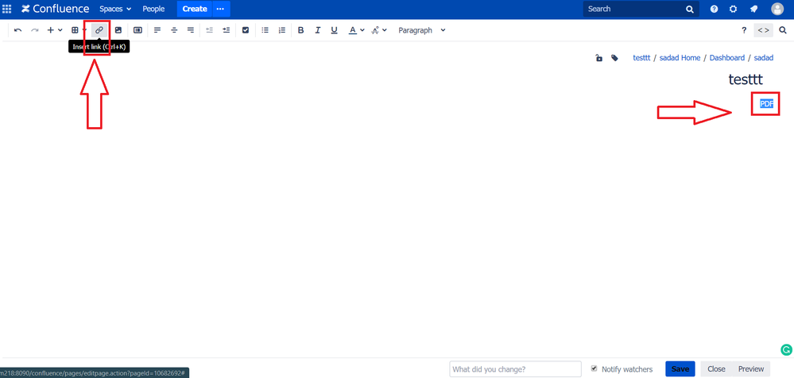Preview the page
Screen dimensions: 794x378
[x=751, y=369]
